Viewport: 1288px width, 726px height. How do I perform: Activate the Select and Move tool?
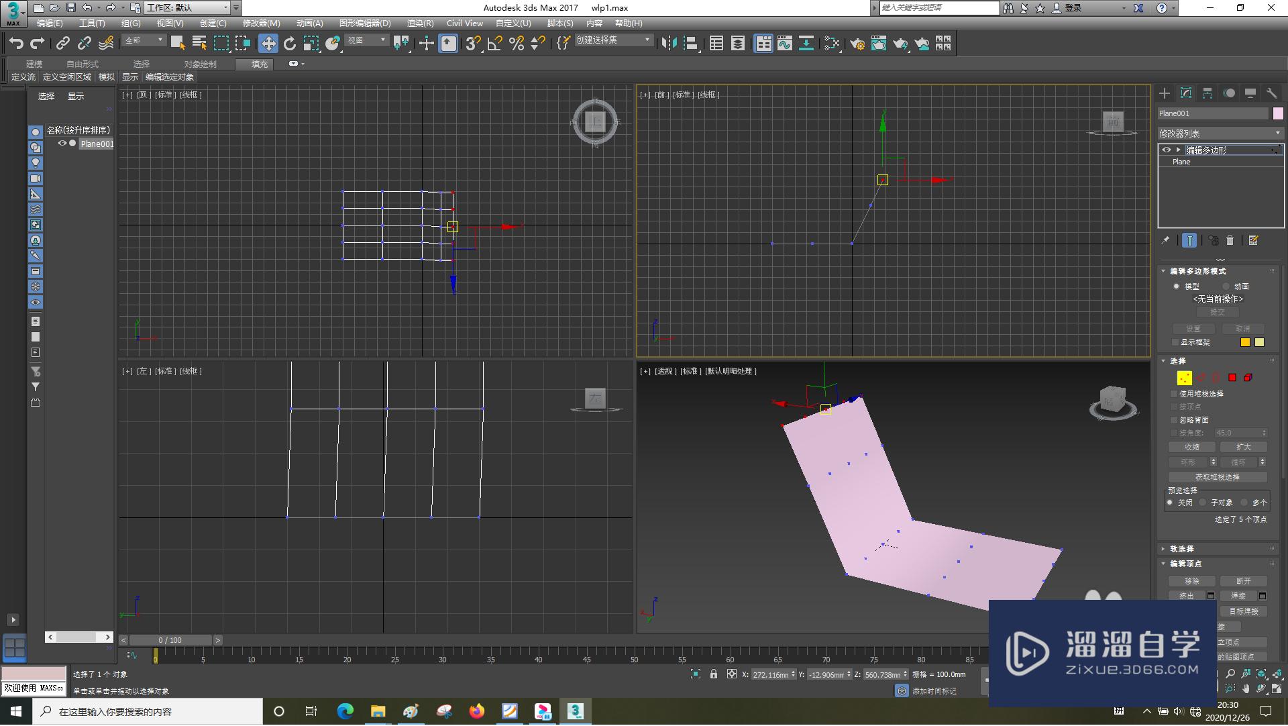[268, 44]
